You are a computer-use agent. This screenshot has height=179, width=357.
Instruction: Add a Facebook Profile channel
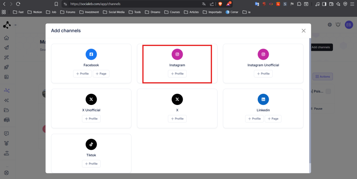82,74
